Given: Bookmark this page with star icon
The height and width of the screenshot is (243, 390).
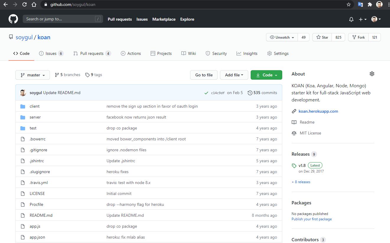Looking at the screenshot, I should [349, 5].
